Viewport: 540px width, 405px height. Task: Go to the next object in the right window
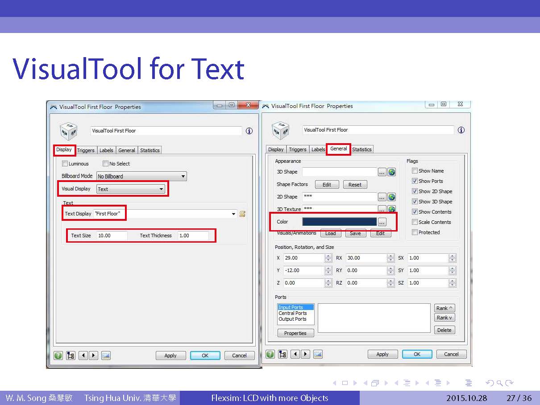click(305, 354)
